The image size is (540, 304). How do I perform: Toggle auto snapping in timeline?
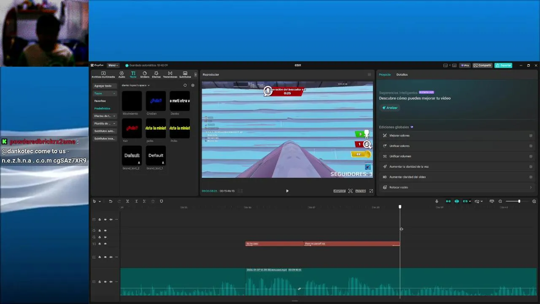pyautogui.click(x=457, y=201)
